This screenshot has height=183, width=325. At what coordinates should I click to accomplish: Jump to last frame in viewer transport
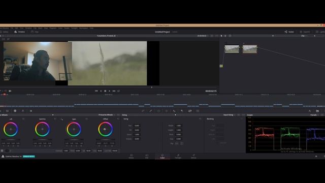click(114, 91)
